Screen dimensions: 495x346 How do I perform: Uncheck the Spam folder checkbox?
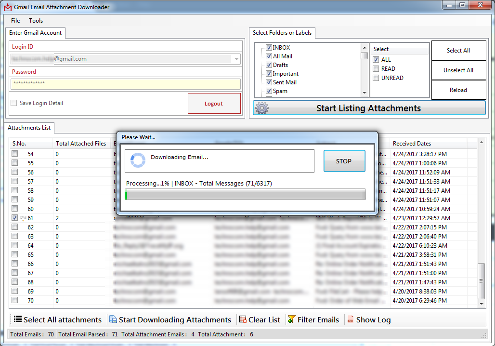(269, 91)
